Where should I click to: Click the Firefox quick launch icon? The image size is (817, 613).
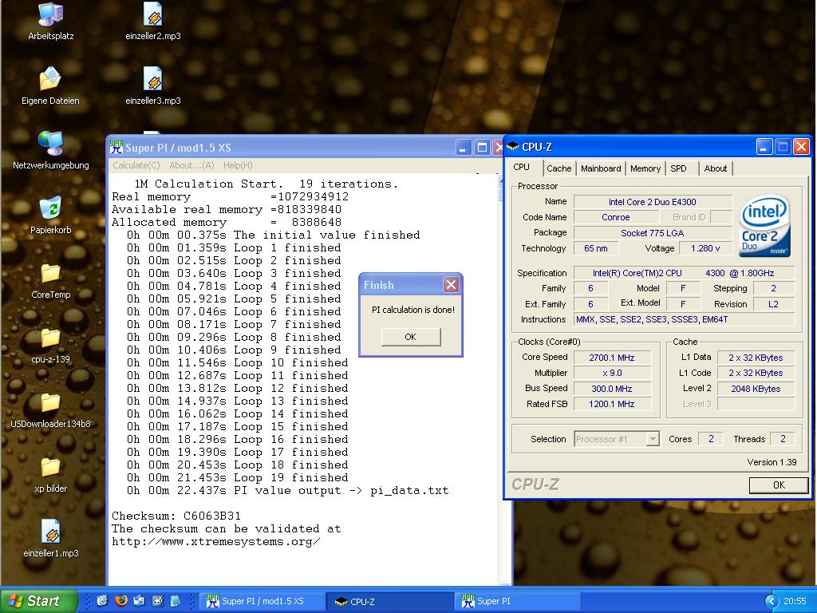click(x=121, y=601)
